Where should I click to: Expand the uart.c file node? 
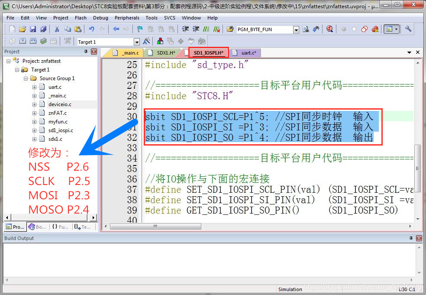[x=34, y=87]
